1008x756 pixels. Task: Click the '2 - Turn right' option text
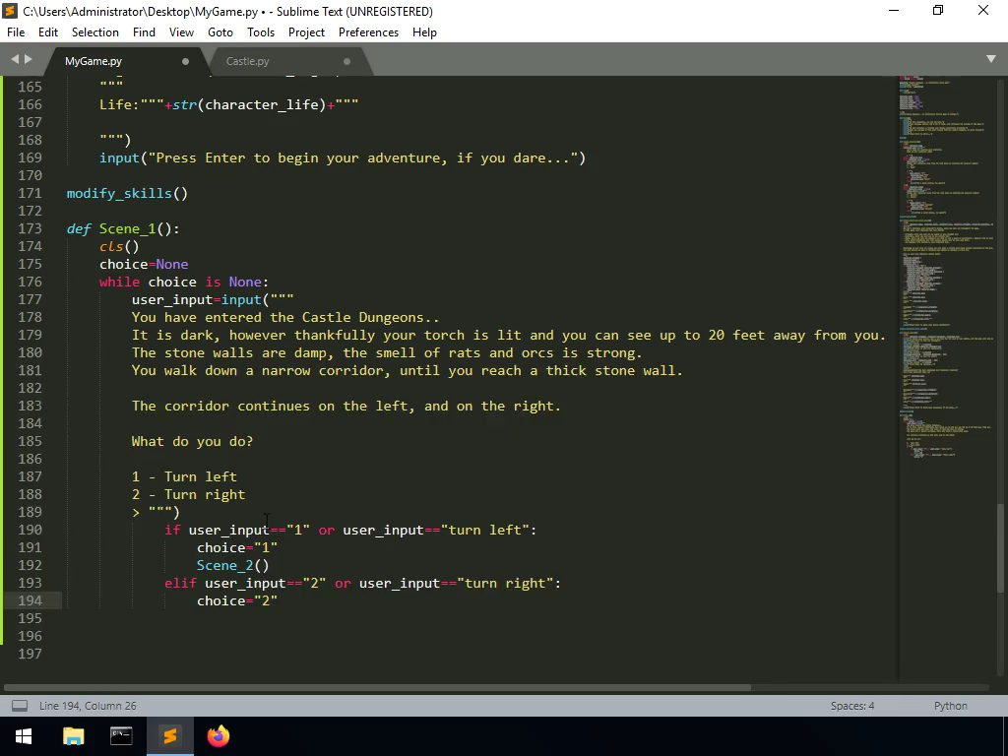(x=188, y=494)
